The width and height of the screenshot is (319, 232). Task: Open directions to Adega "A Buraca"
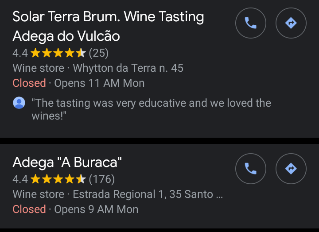(291, 168)
